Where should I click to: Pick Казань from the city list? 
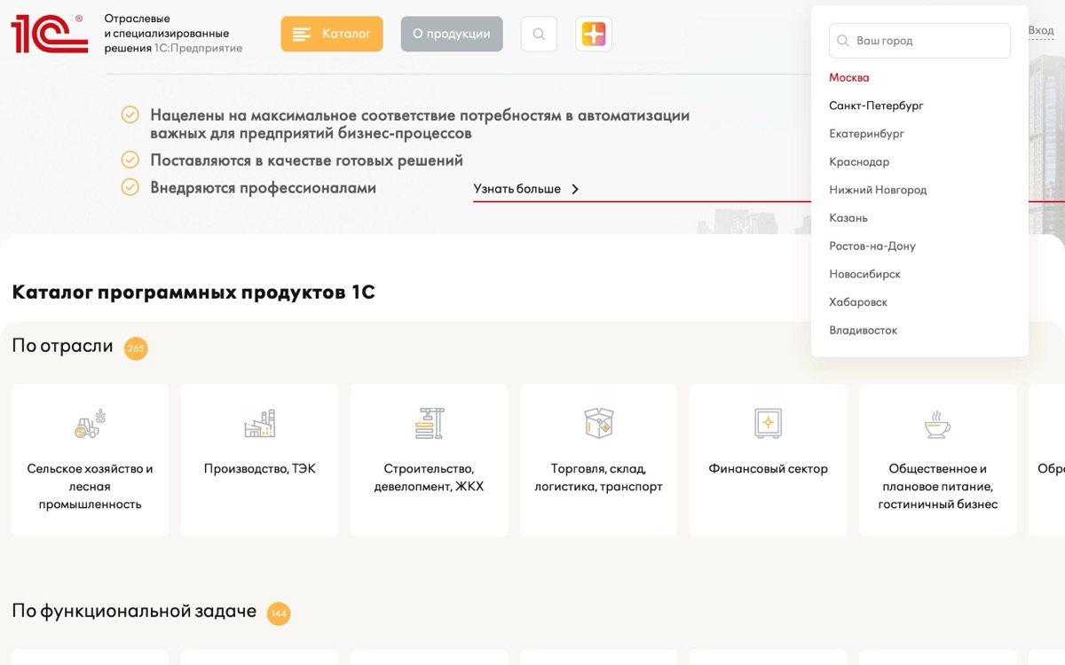pos(848,218)
